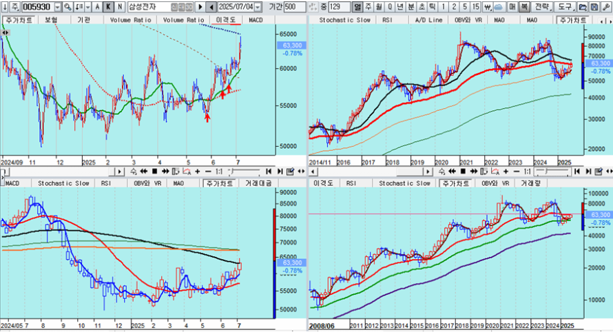
Task: Click the 15 minute interval button
Action: (476, 6)
